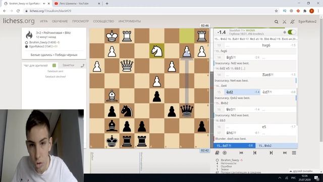Click the opening explorer book icon
323x182 pixels.
click(217, 153)
